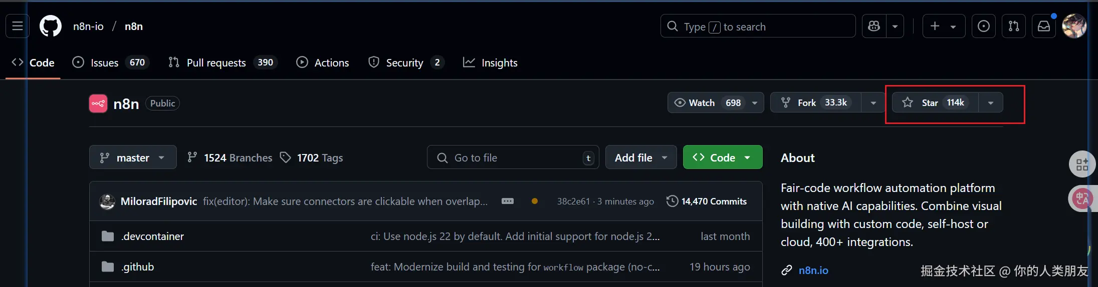
Task: Open the hamburger navigation menu
Action: tap(18, 26)
